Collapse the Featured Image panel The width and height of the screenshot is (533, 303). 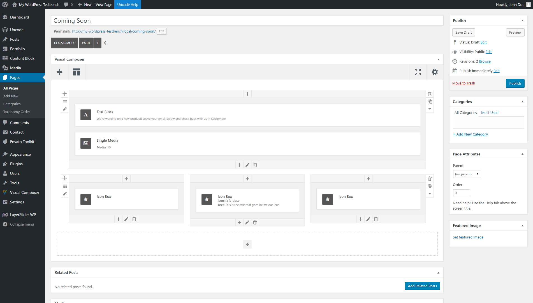pos(522,226)
